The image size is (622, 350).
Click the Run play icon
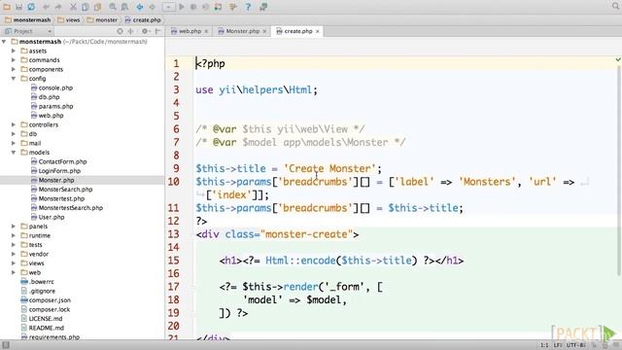point(182,7)
